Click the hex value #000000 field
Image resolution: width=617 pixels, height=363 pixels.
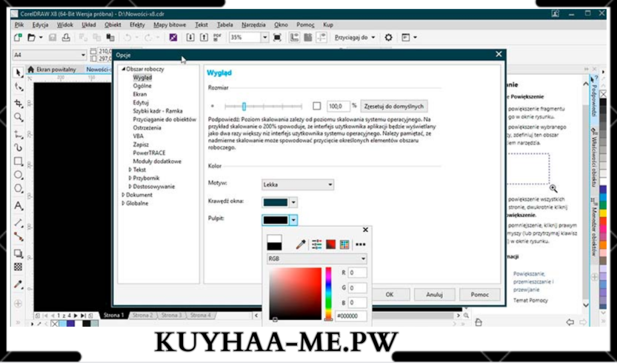tap(351, 316)
